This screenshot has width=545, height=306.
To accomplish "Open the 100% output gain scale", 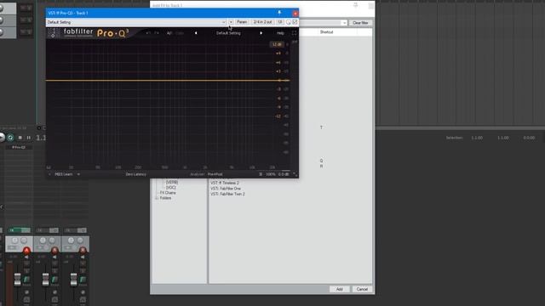I will [271, 174].
